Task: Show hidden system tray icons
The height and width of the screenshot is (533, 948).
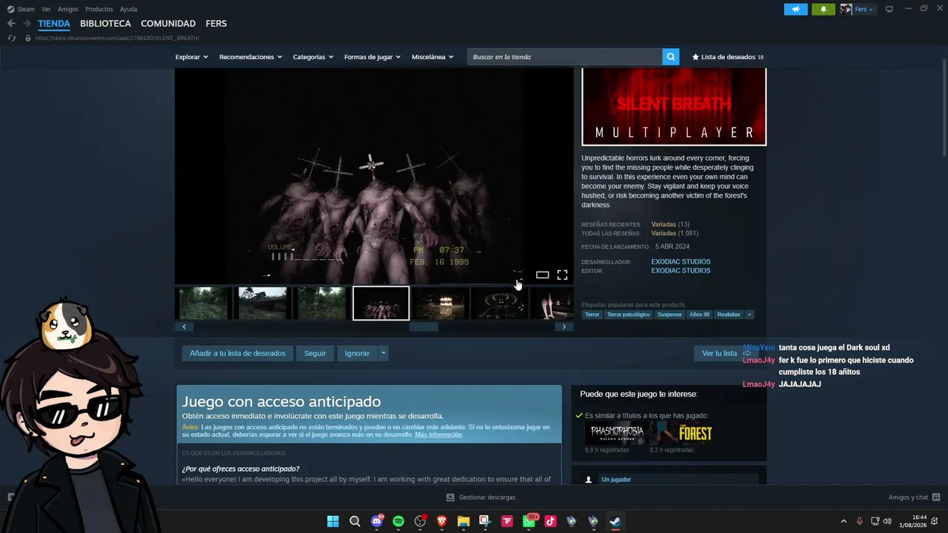Action: coord(843,521)
